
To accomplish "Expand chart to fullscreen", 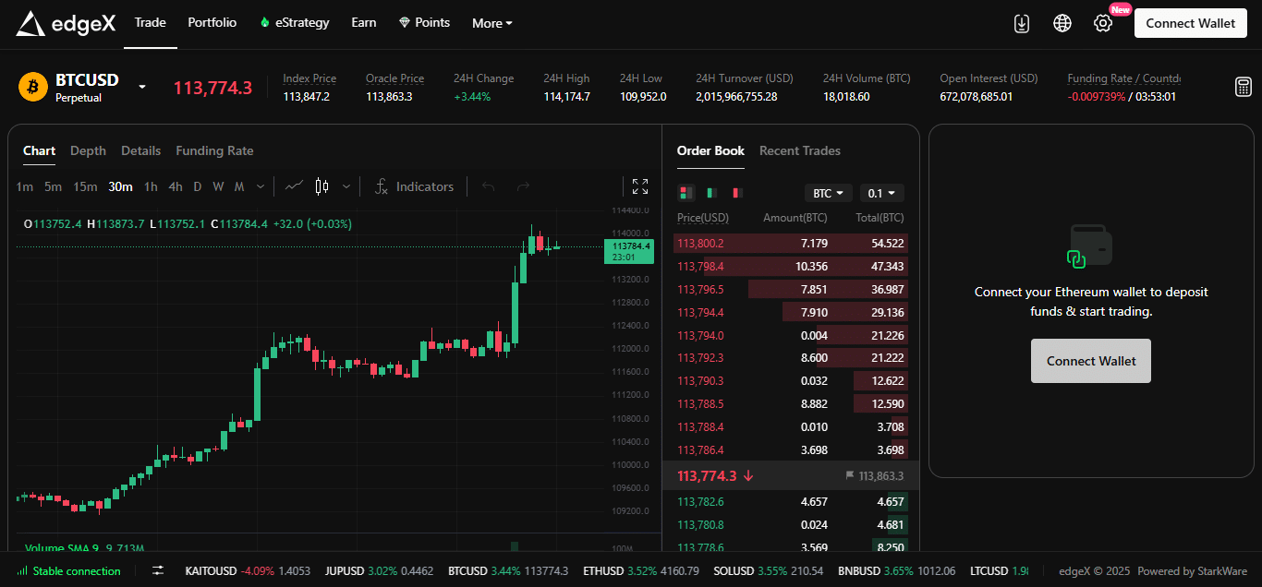I will pos(640,186).
